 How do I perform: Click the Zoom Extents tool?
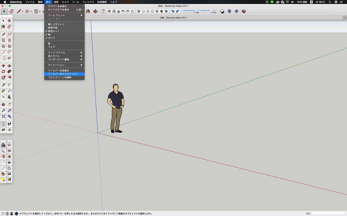click(3, 117)
